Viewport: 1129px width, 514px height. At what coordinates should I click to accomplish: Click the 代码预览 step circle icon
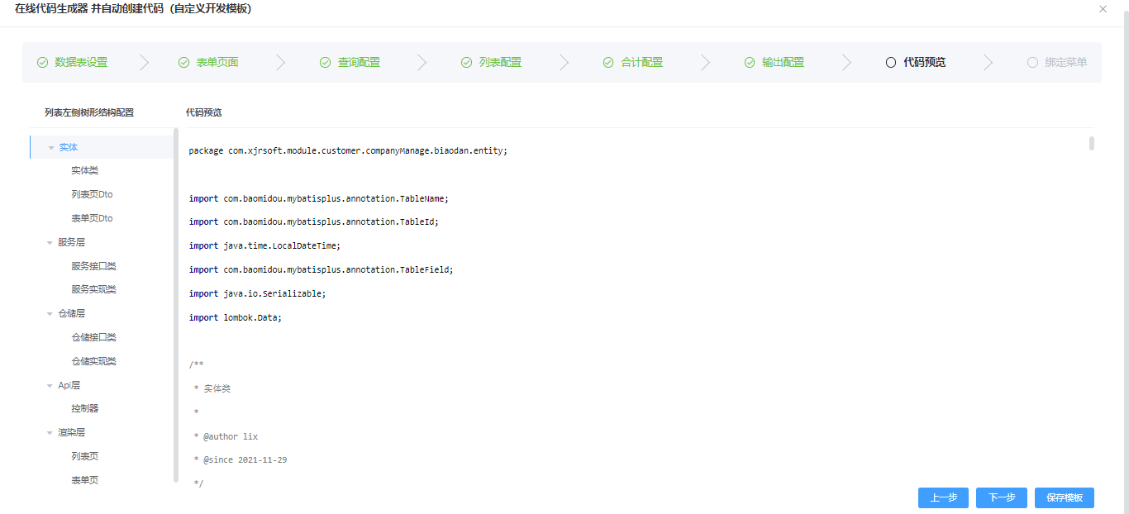pos(891,63)
